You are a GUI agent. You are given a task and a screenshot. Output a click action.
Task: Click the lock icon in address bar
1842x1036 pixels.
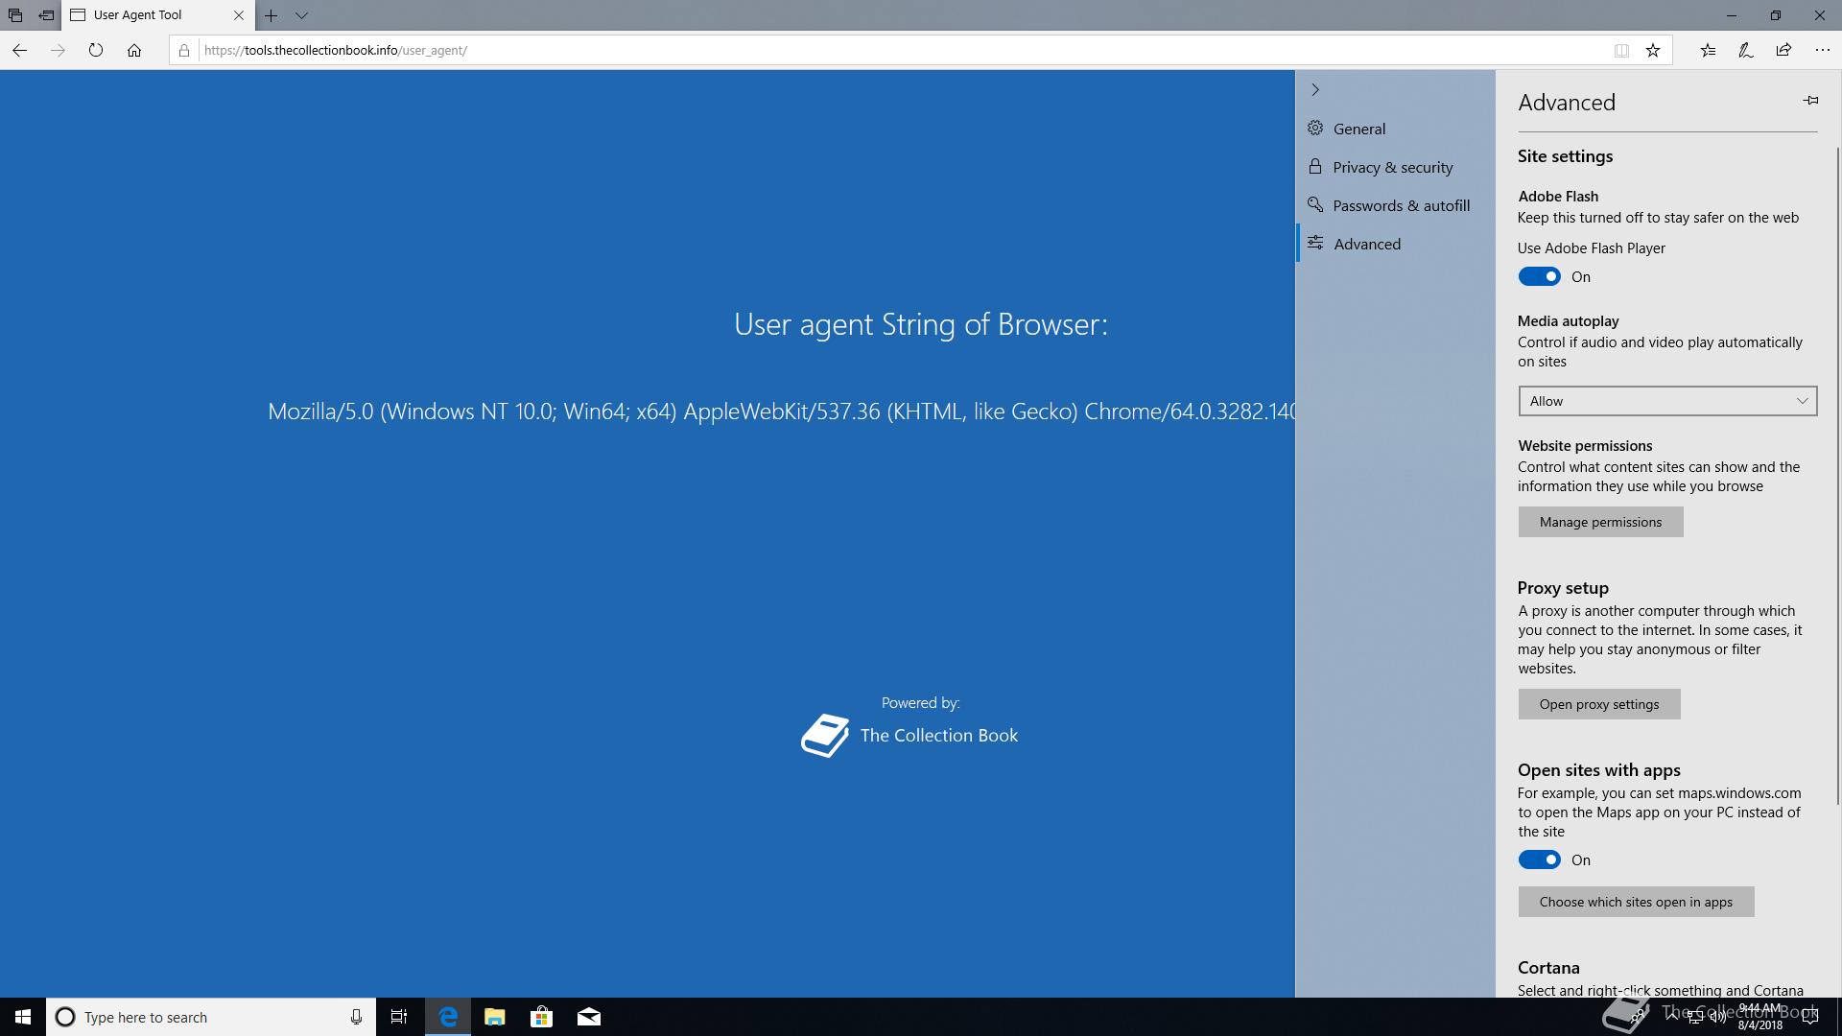(x=184, y=50)
